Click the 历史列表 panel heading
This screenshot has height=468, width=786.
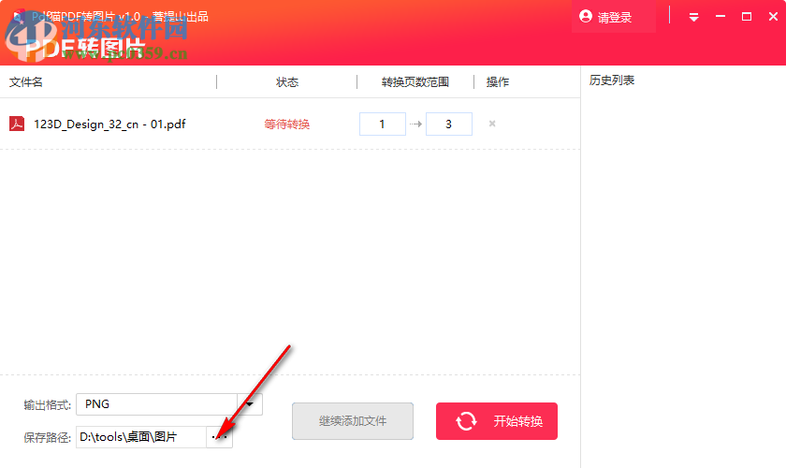click(612, 80)
